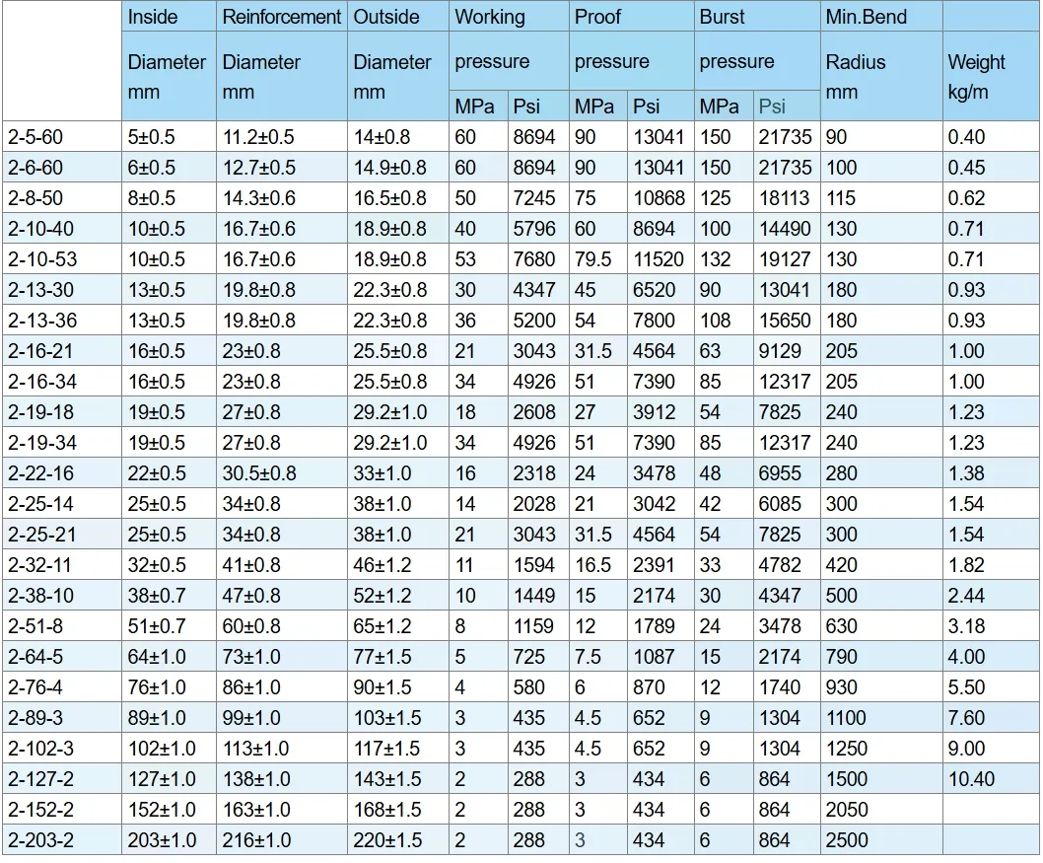Click the Inside Diameter column header
The height and width of the screenshot is (863, 1043).
[x=167, y=61]
